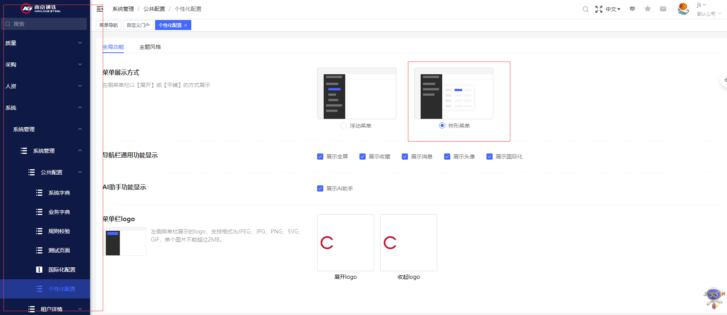The width and height of the screenshot is (727, 315).
Task: Open messages envelope icon in header
Action: click(x=663, y=9)
